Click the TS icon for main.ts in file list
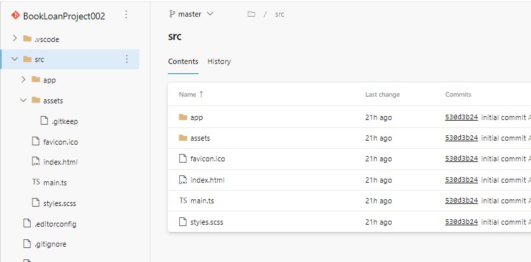 (x=183, y=201)
